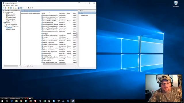Image resolution: width=184 pixels, height=103 pixels.
Task: Select the MySQL57 service row
Action: click(x=59, y=33)
